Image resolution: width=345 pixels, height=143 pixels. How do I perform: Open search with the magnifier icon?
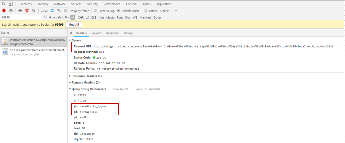click(x=34, y=11)
